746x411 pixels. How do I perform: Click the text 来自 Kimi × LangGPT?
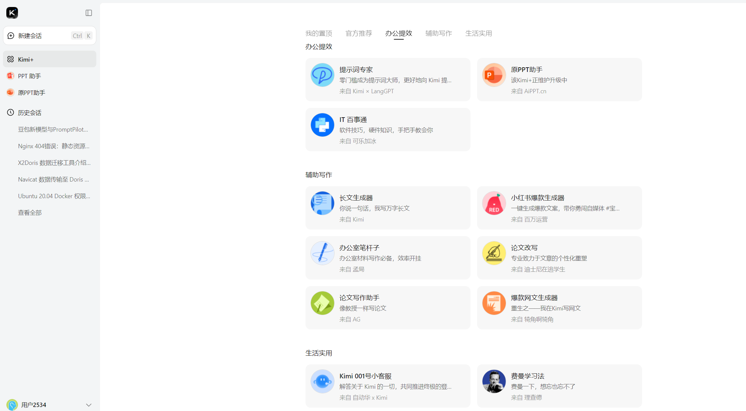point(367,91)
